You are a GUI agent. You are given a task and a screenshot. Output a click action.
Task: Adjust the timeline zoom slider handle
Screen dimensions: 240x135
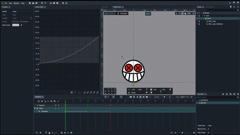182,133
